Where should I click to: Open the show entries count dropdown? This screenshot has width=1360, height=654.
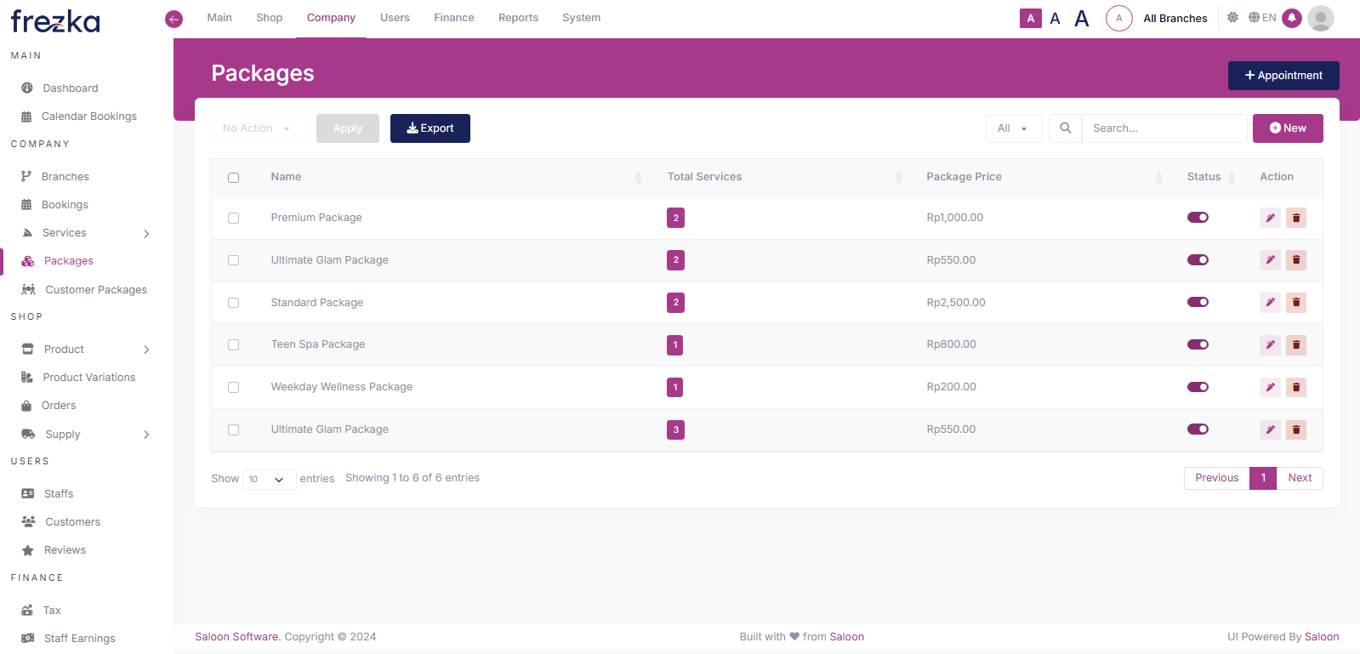point(269,480)
